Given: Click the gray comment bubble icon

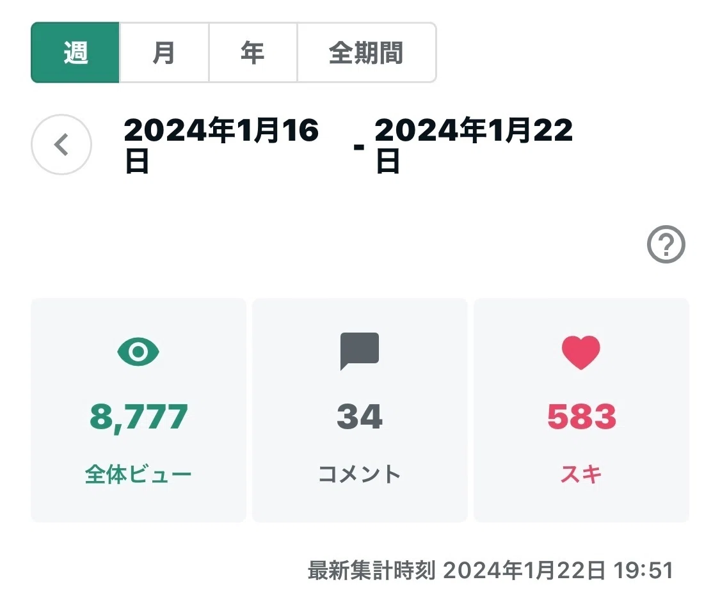Looking at the screenshot, I should pos(360,351).
